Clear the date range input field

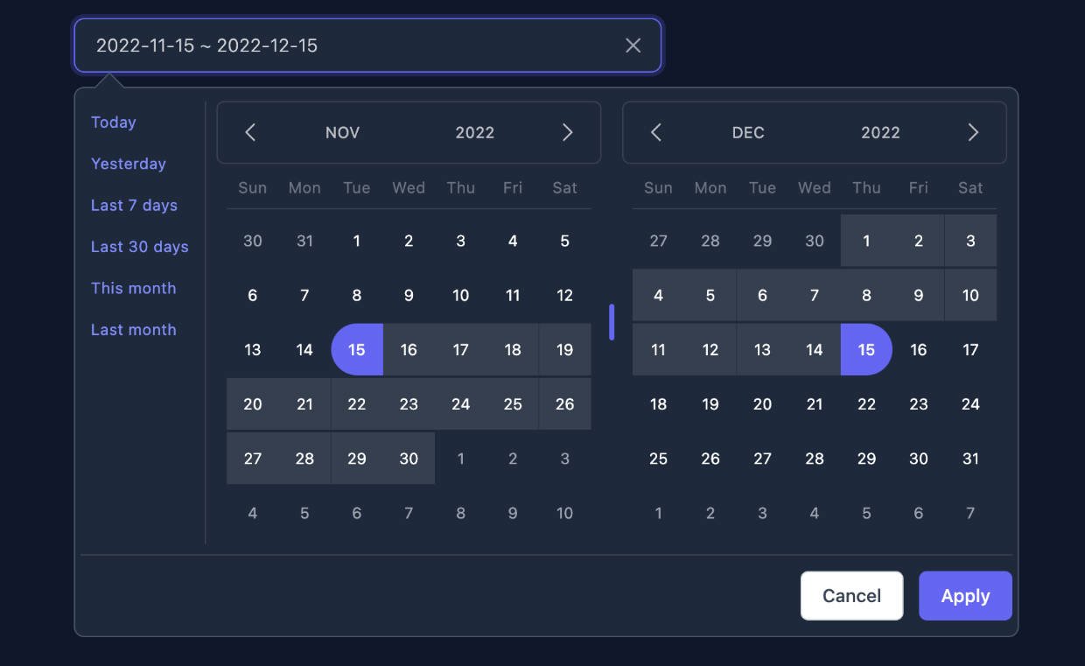coord(633,46)
